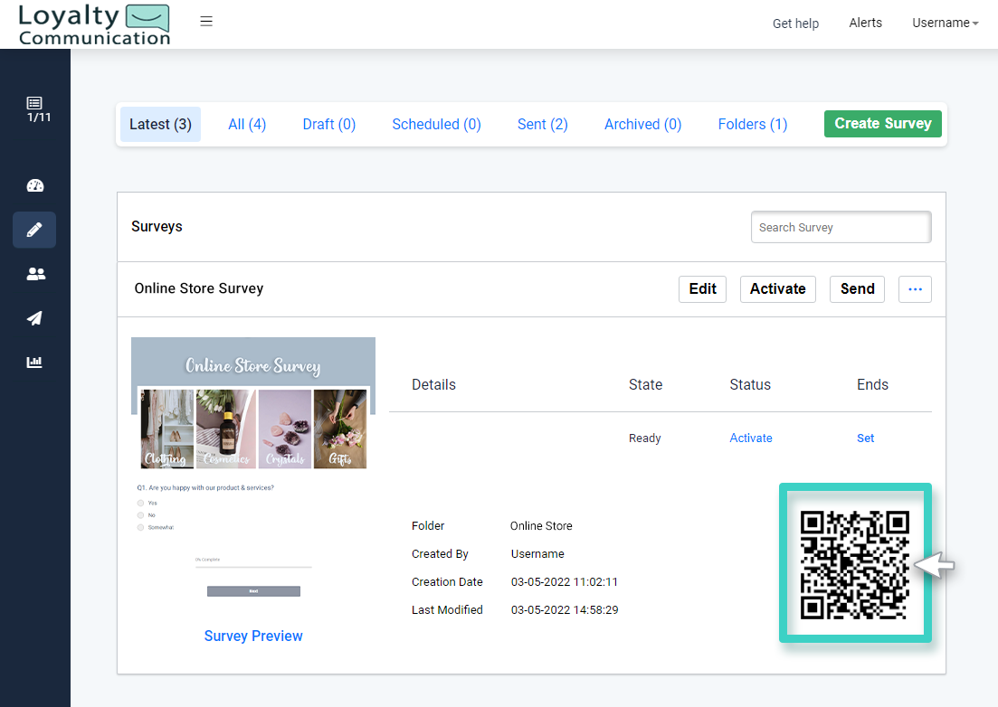This screenshot has height=707, width=998.
Task: Click the pencil Surveys icon in sidebar
Action: 34,230
